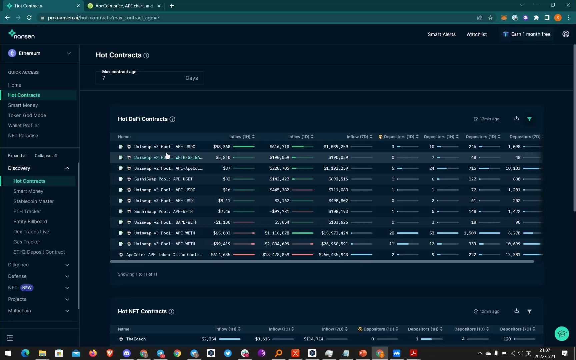Screen dimensions: 576x360
Task: Open File Explorer from the taskbar
Action: click(42, 353)
